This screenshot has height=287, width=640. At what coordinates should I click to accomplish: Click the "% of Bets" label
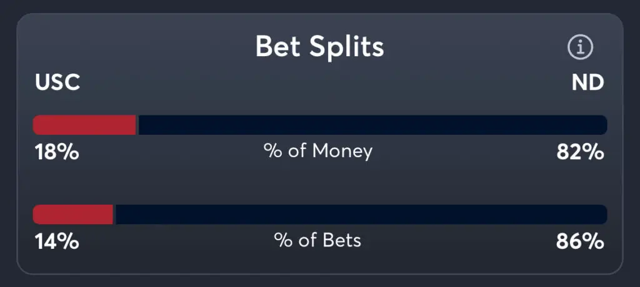[317, 241]
